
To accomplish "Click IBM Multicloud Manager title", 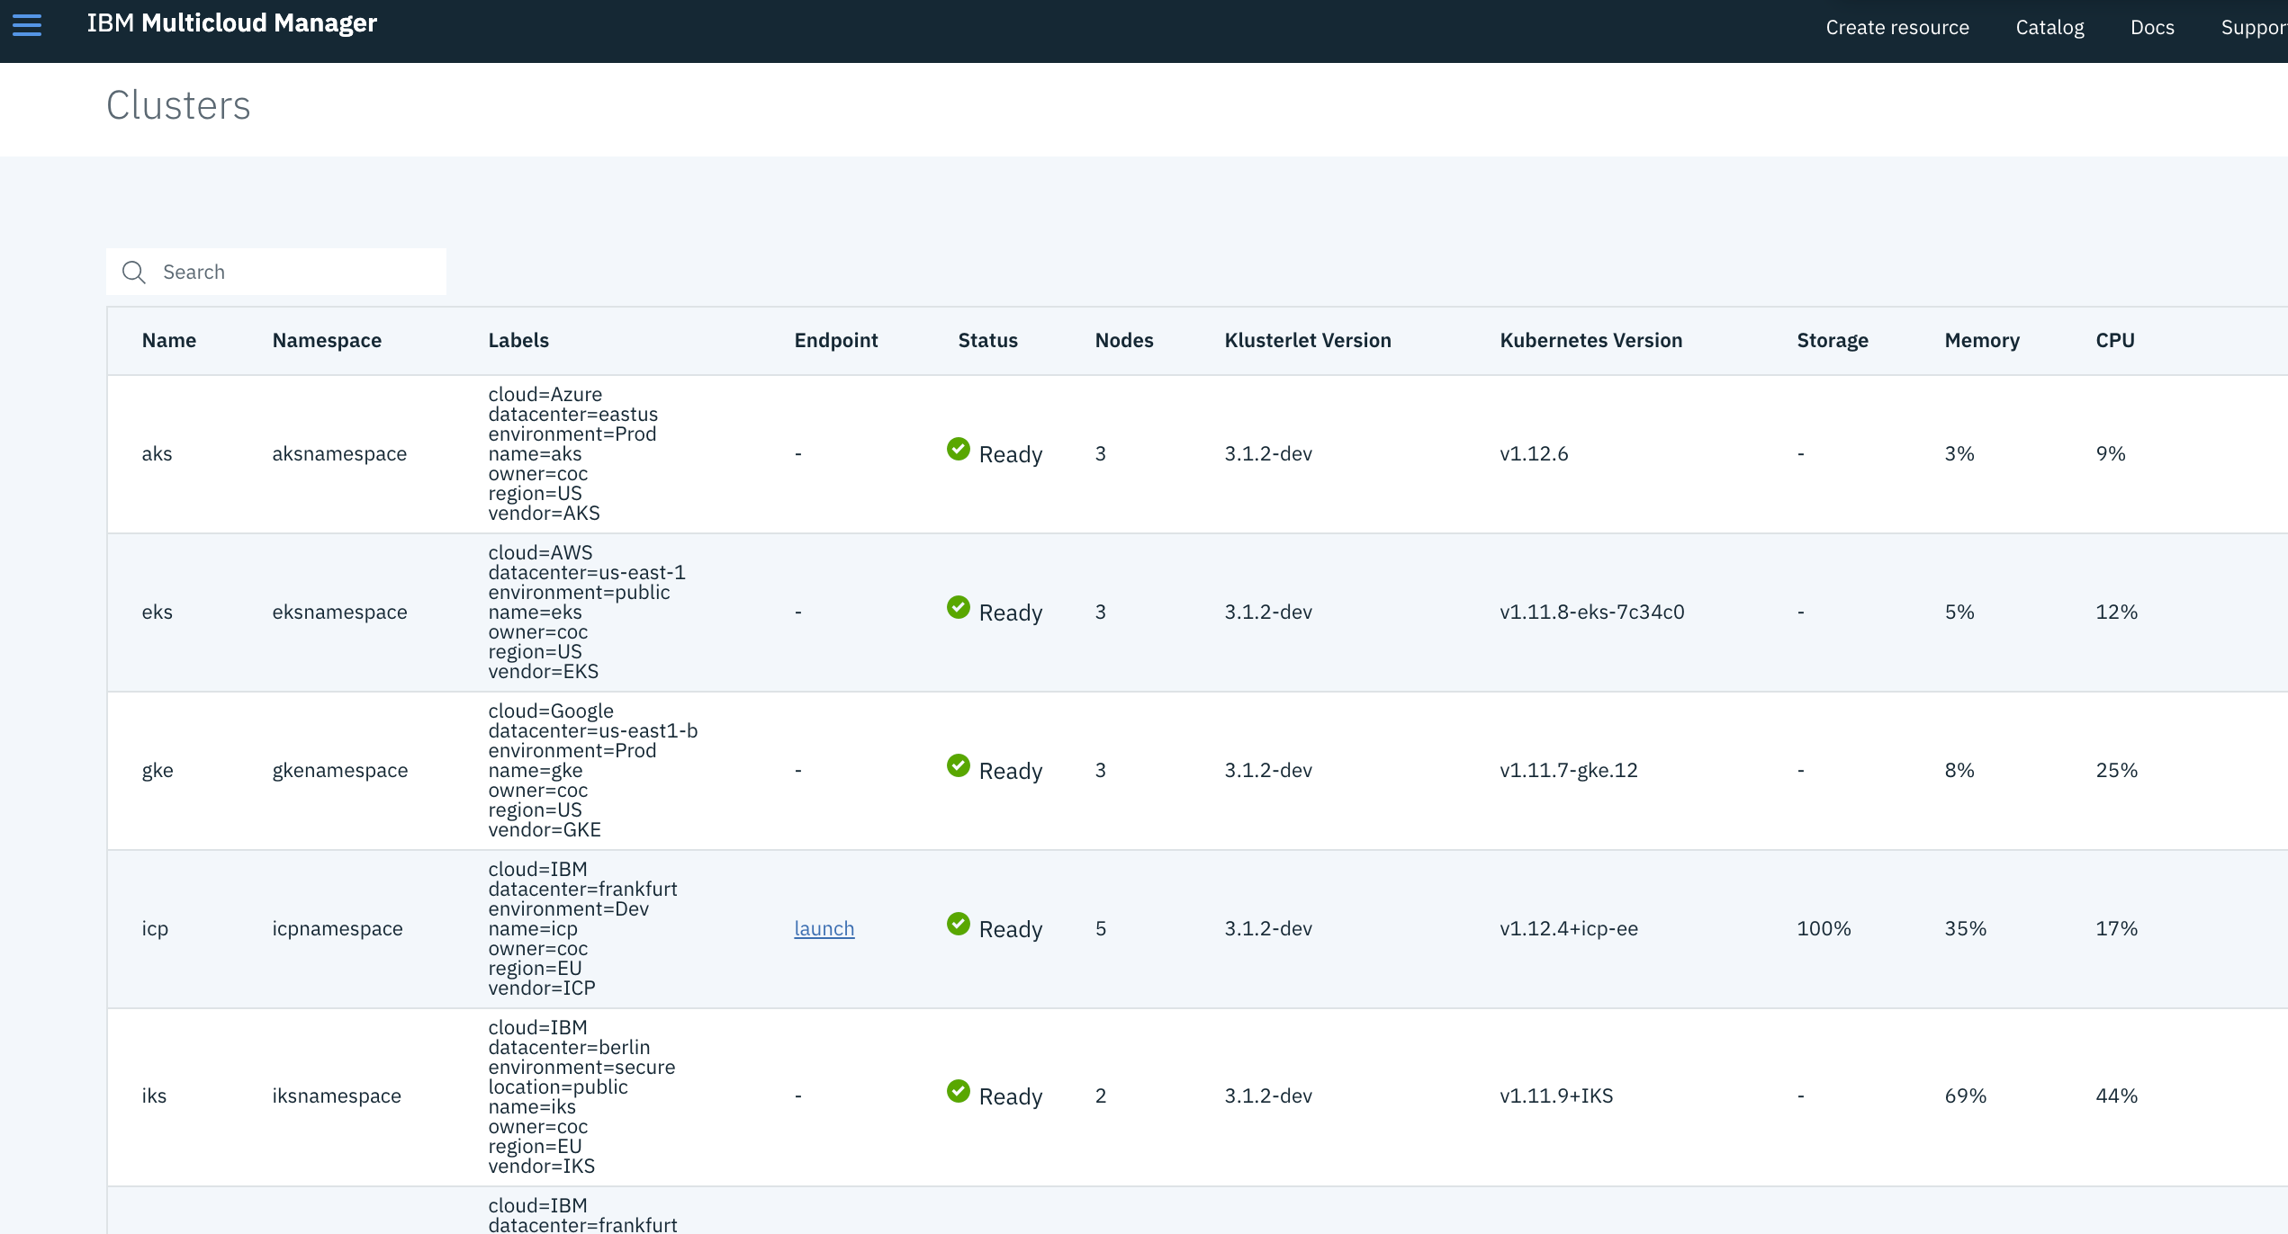I will coord(232,23).
